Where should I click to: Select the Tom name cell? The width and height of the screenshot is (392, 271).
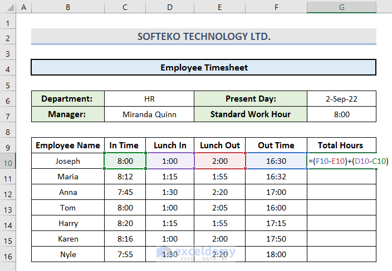coord(68,208)
